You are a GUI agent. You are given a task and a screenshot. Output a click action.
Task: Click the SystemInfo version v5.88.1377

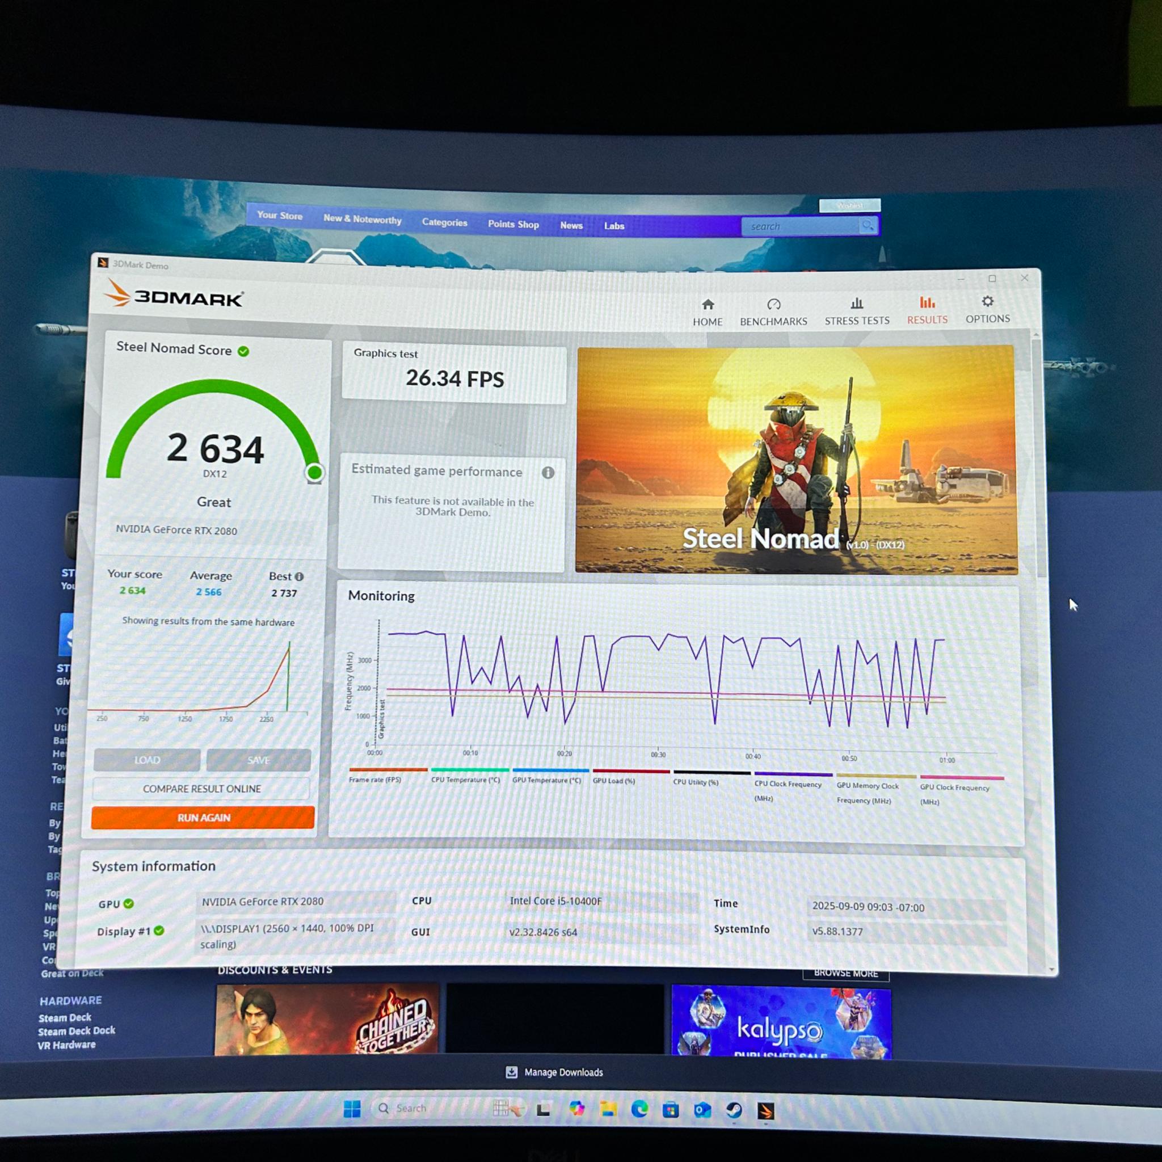837,932
